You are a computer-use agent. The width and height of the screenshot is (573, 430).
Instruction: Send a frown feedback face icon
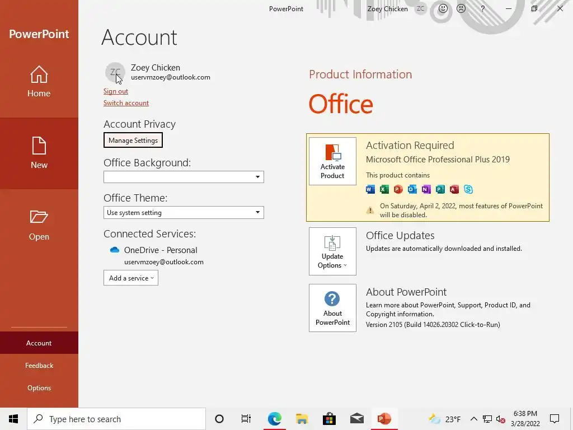coord(461,8)
